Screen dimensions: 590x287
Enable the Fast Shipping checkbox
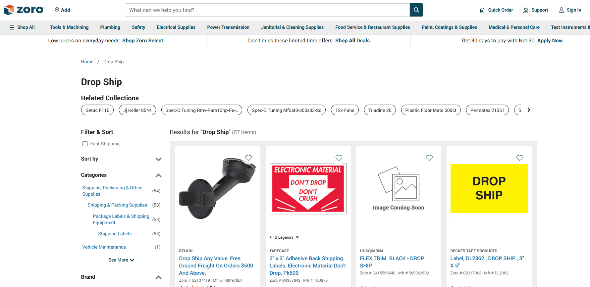pos(85,144)
